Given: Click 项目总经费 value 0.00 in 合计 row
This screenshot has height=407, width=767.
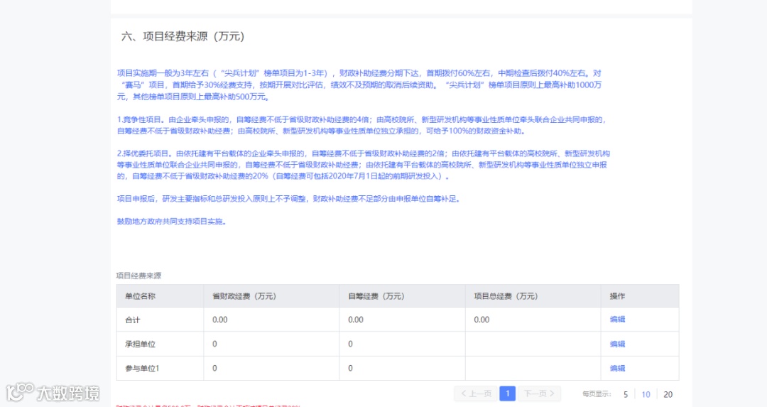Looking at the screenshot, I should click(x=482, y=320).
